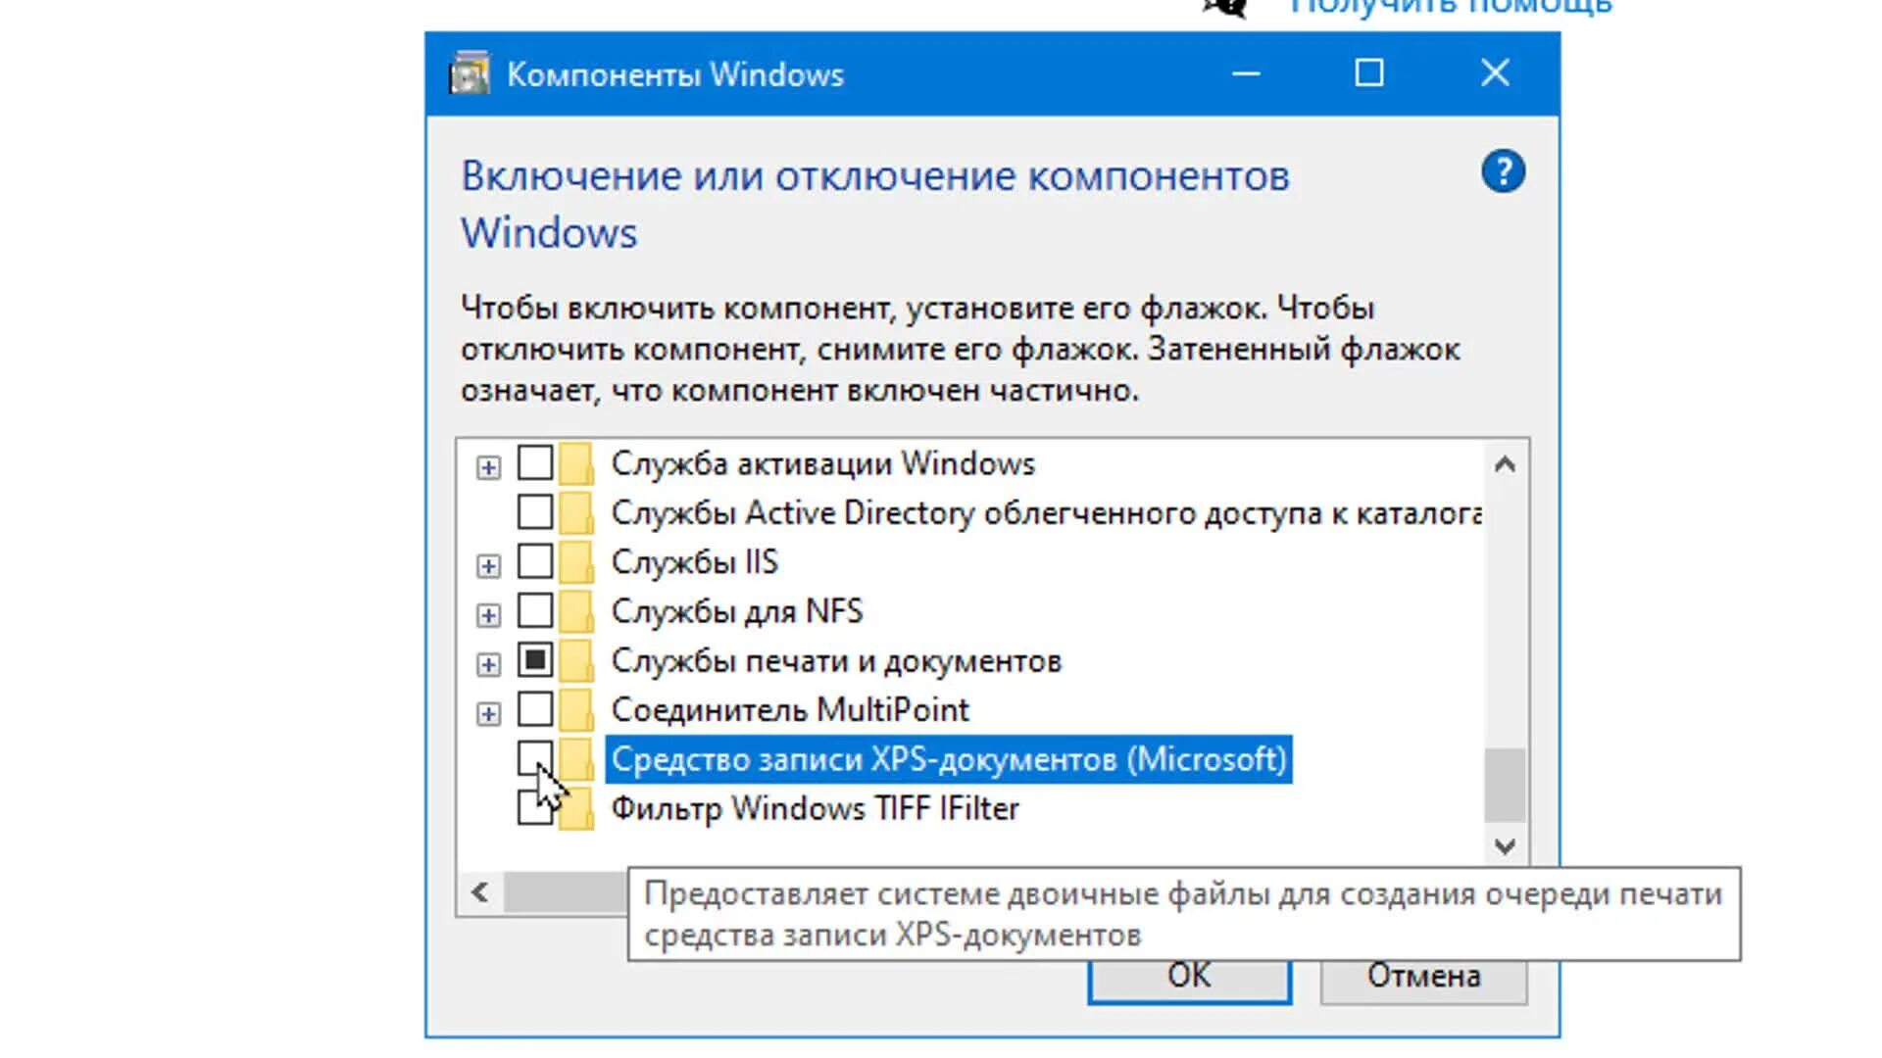Click folder icon of Службы печати и документов
Screen dimensions: 1882x1058
(x=576, y=660)
